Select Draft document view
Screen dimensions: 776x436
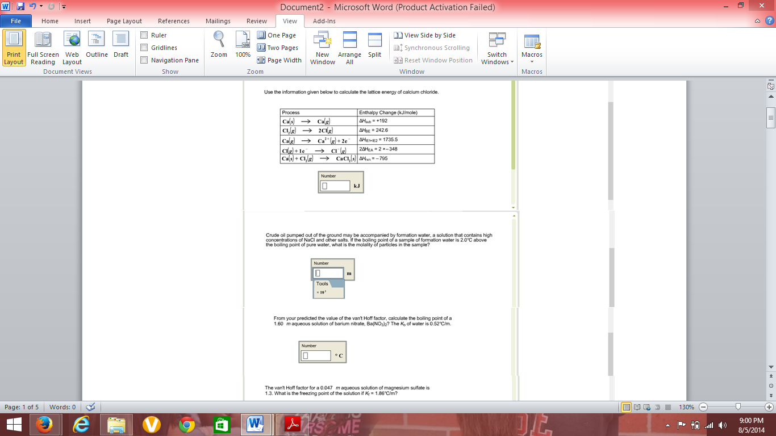coord(121,45)
